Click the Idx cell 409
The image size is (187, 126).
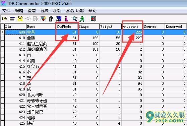coord(15,32)
